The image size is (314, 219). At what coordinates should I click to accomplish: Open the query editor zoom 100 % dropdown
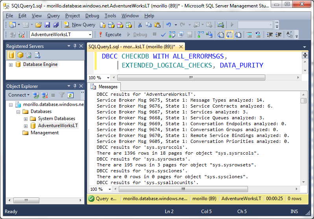tap(108, 78)
